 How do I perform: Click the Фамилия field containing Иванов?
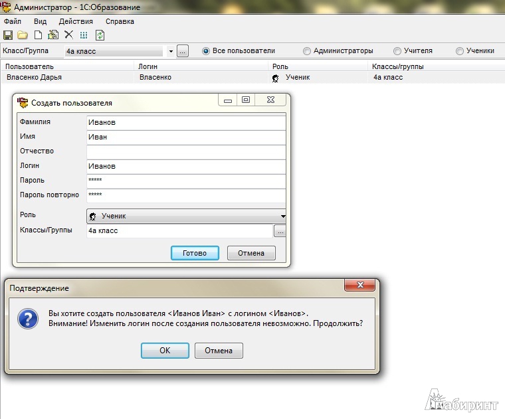click(x=186, y=123)
